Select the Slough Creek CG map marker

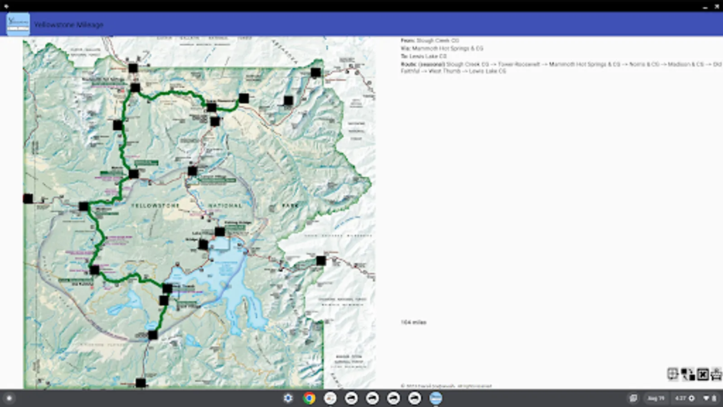244,98
